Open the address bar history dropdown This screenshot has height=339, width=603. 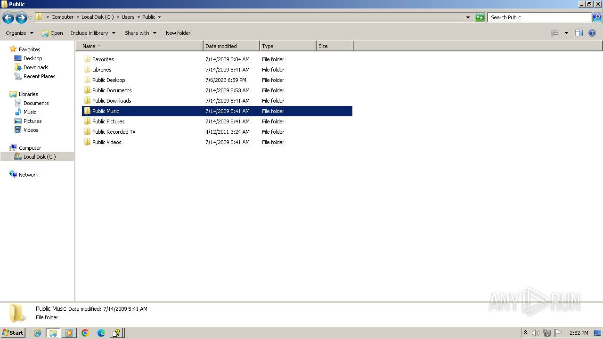(x=468, y=17)
